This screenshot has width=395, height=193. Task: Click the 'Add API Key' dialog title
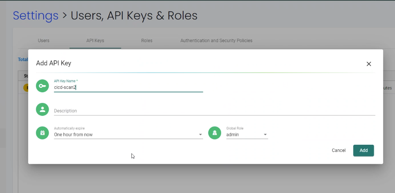[x=54, y=63]
